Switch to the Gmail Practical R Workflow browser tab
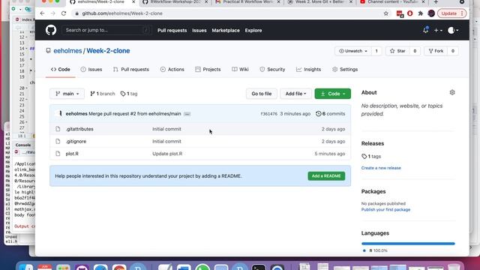Image resolution: width=480 pixels, height=270 pixels. click(247, 2)
